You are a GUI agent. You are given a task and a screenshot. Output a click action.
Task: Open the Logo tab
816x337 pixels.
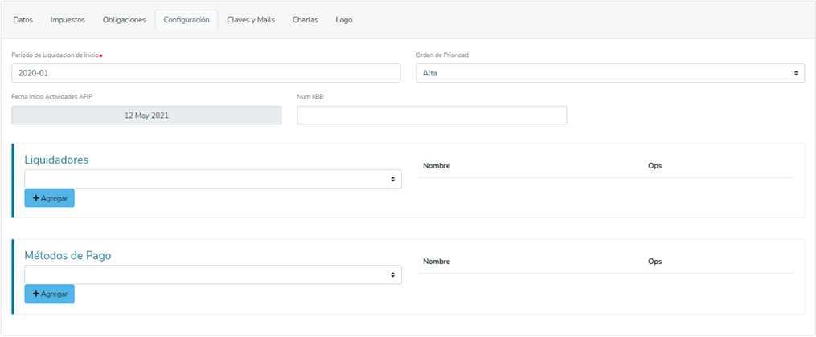[x=343, y=20]
